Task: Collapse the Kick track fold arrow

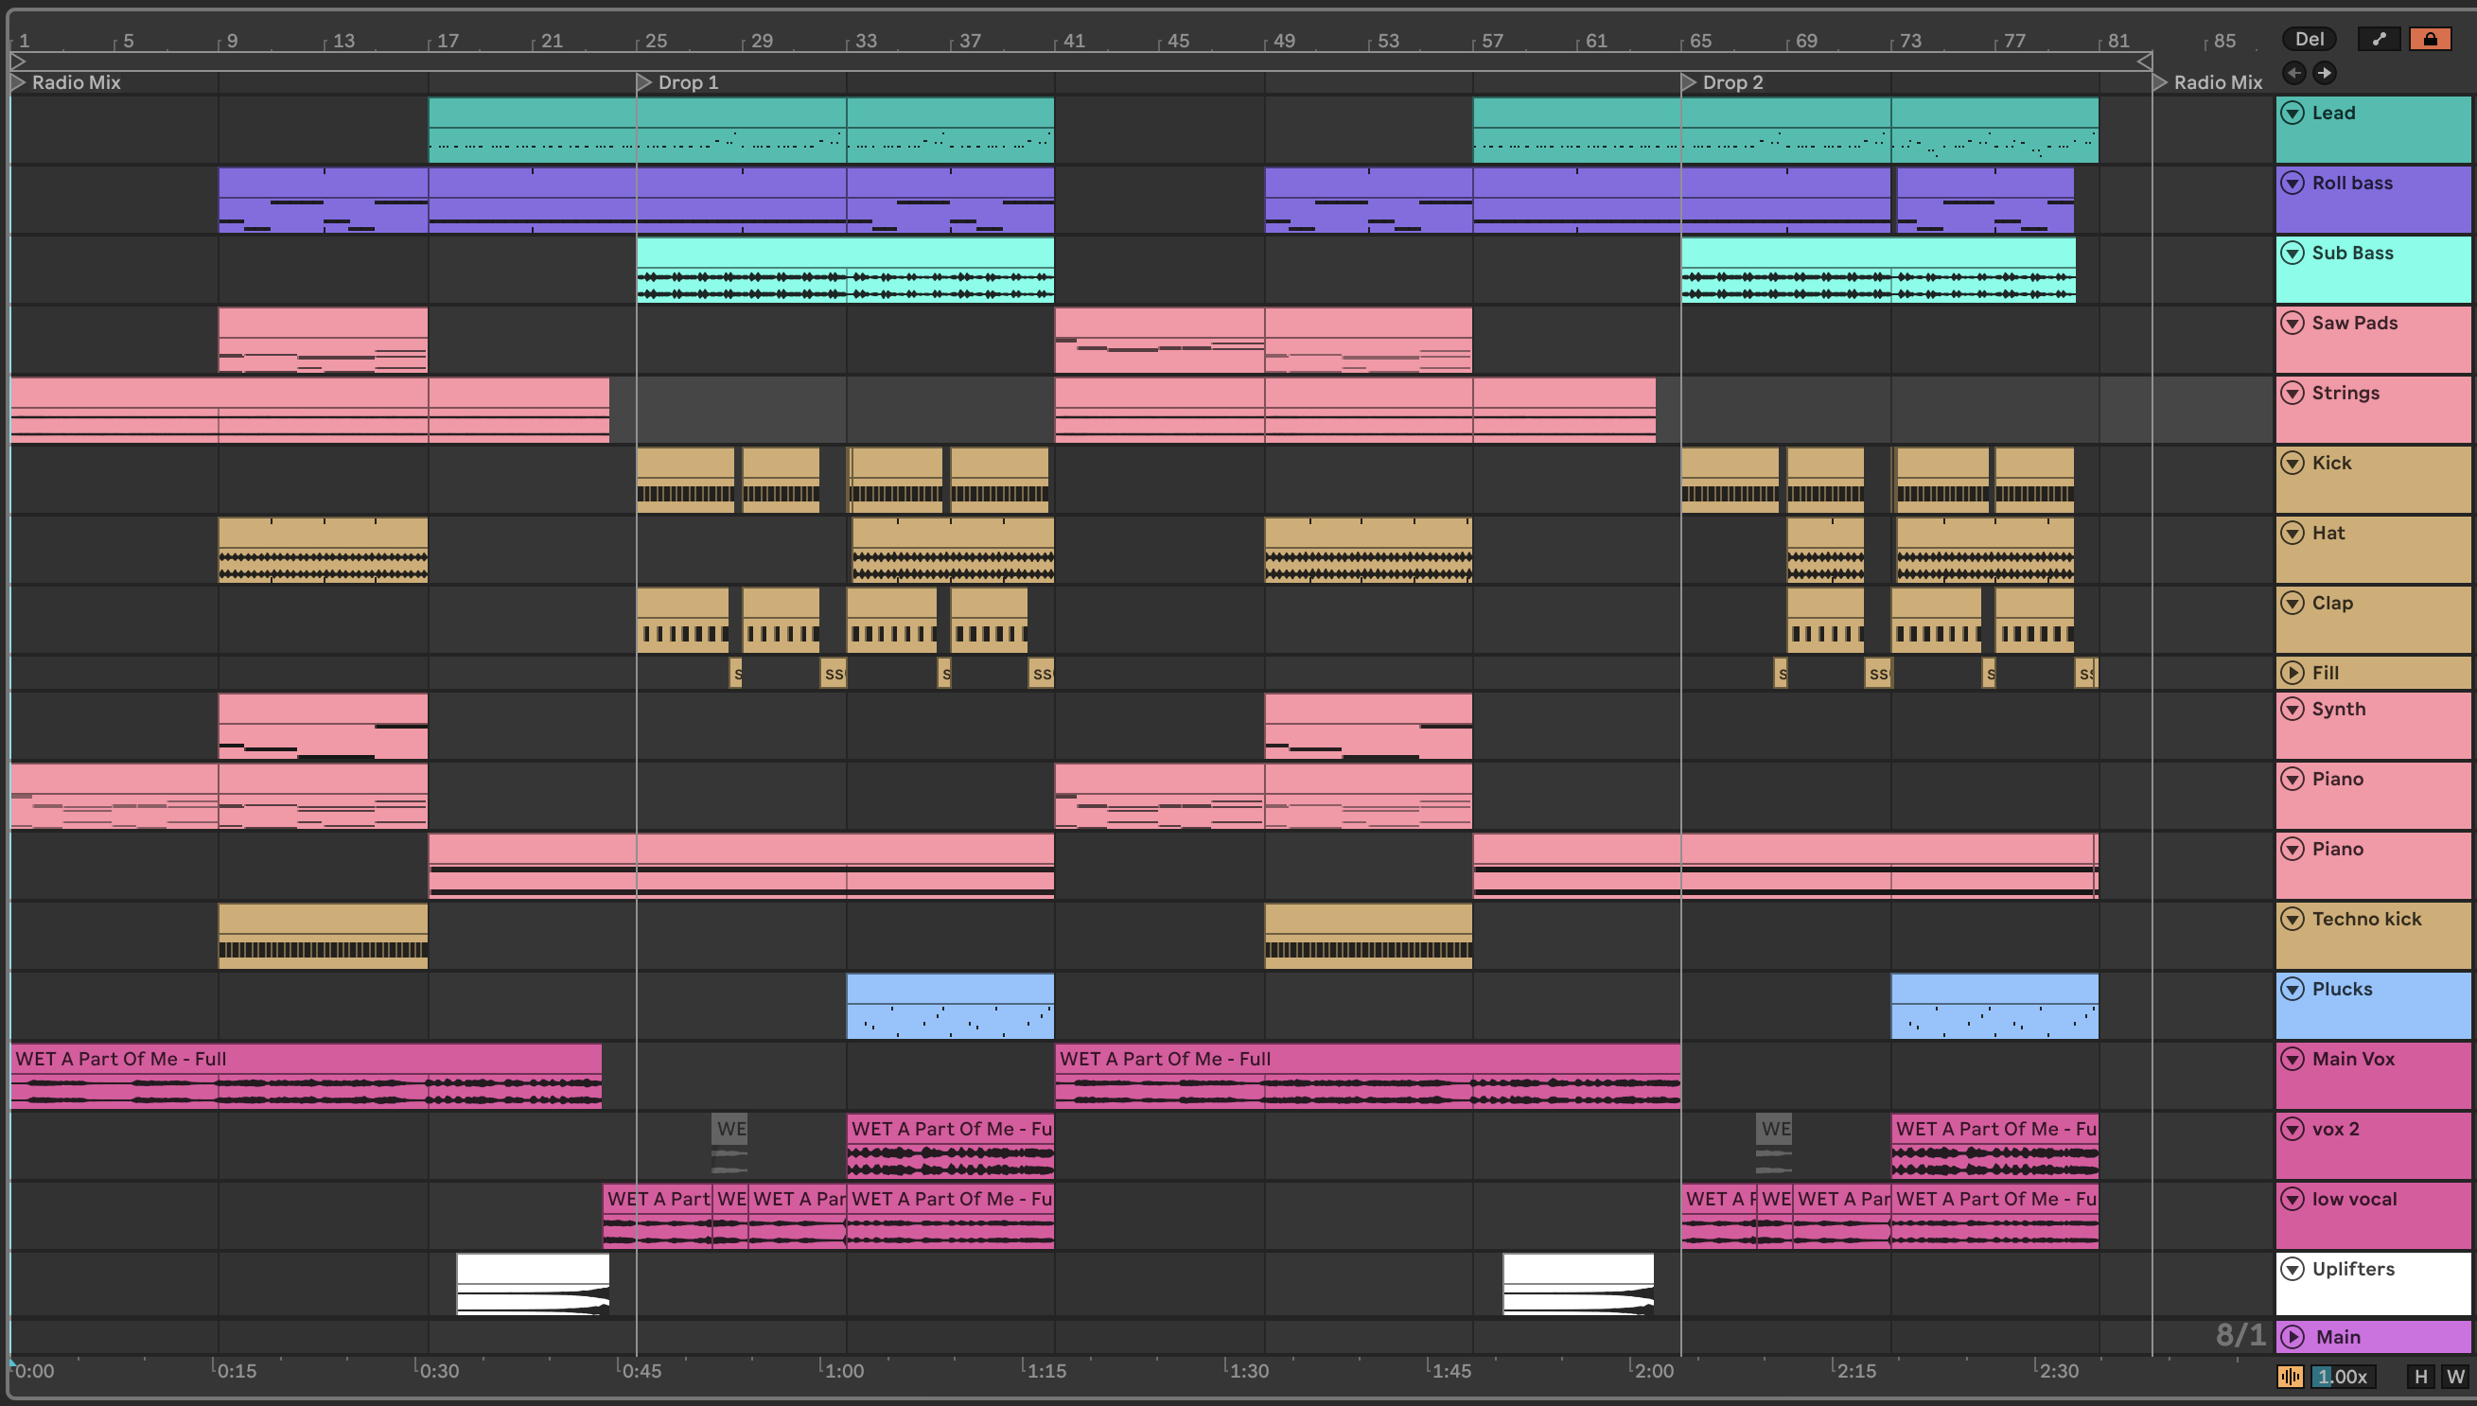Action: tap(2293, 464)
